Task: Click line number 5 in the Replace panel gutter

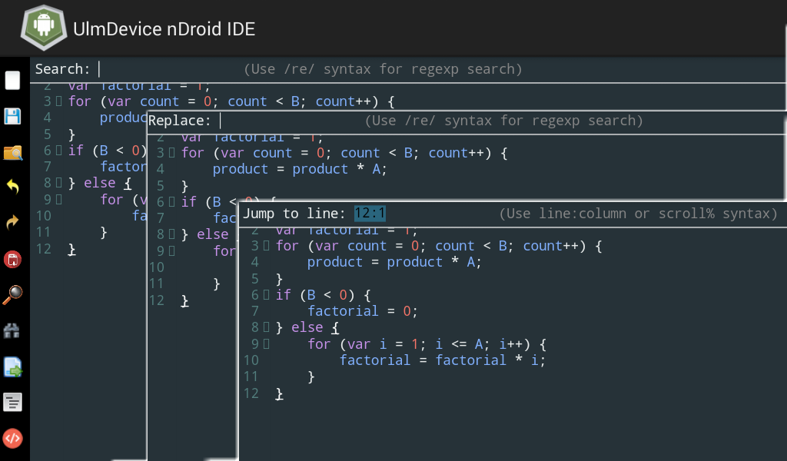Action: (x=160, y=186)
